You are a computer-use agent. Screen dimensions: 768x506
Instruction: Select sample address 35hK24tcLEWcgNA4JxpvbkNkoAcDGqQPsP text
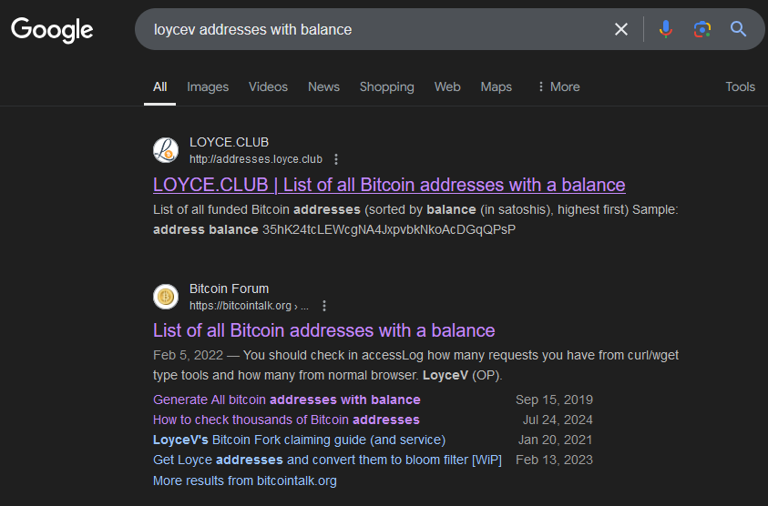pyautogui.click(x=389, y=230)
